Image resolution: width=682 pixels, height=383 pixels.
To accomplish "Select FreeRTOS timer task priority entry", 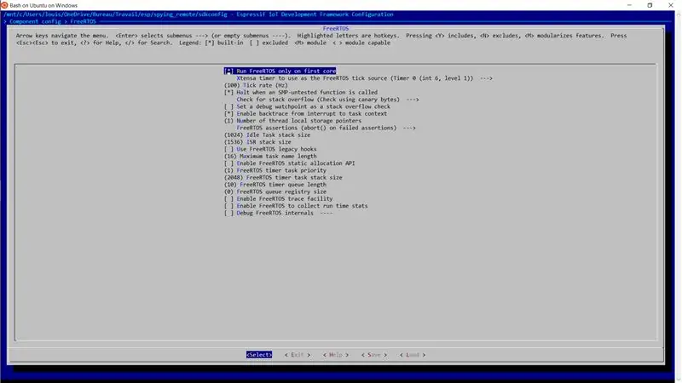I will (x=275, y=170).
